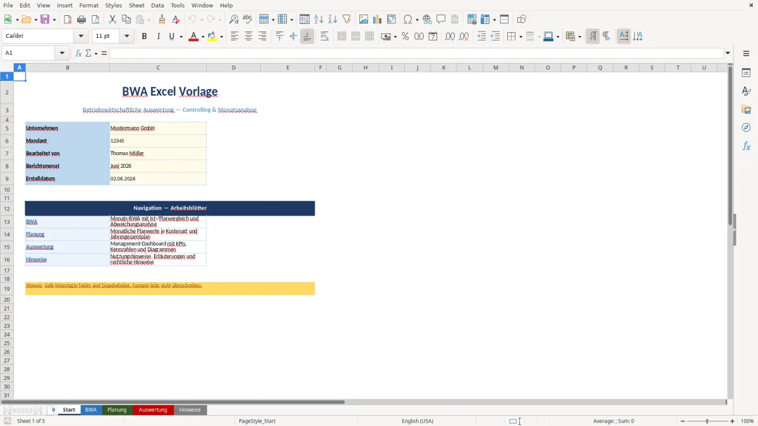Merge and center cells
The width and height of the screenshot is (758, 426).
point(342,37)
